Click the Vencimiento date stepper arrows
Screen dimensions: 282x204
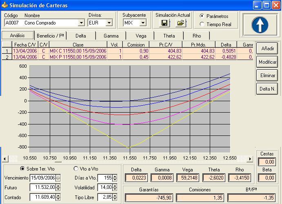click(x=58, y=178)
